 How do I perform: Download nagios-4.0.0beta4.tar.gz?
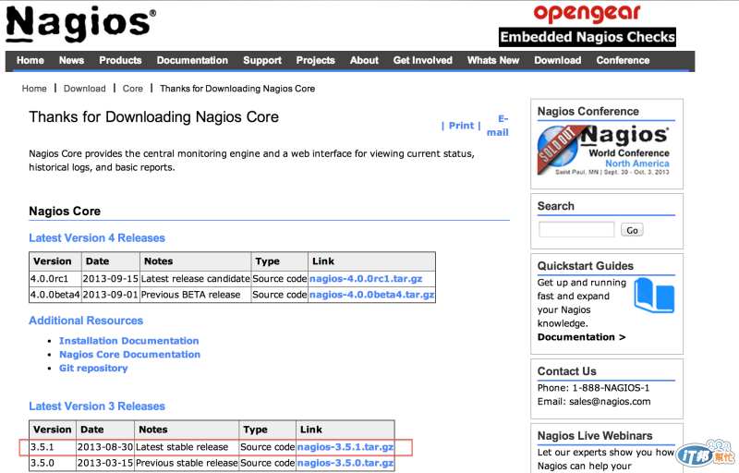372,295
